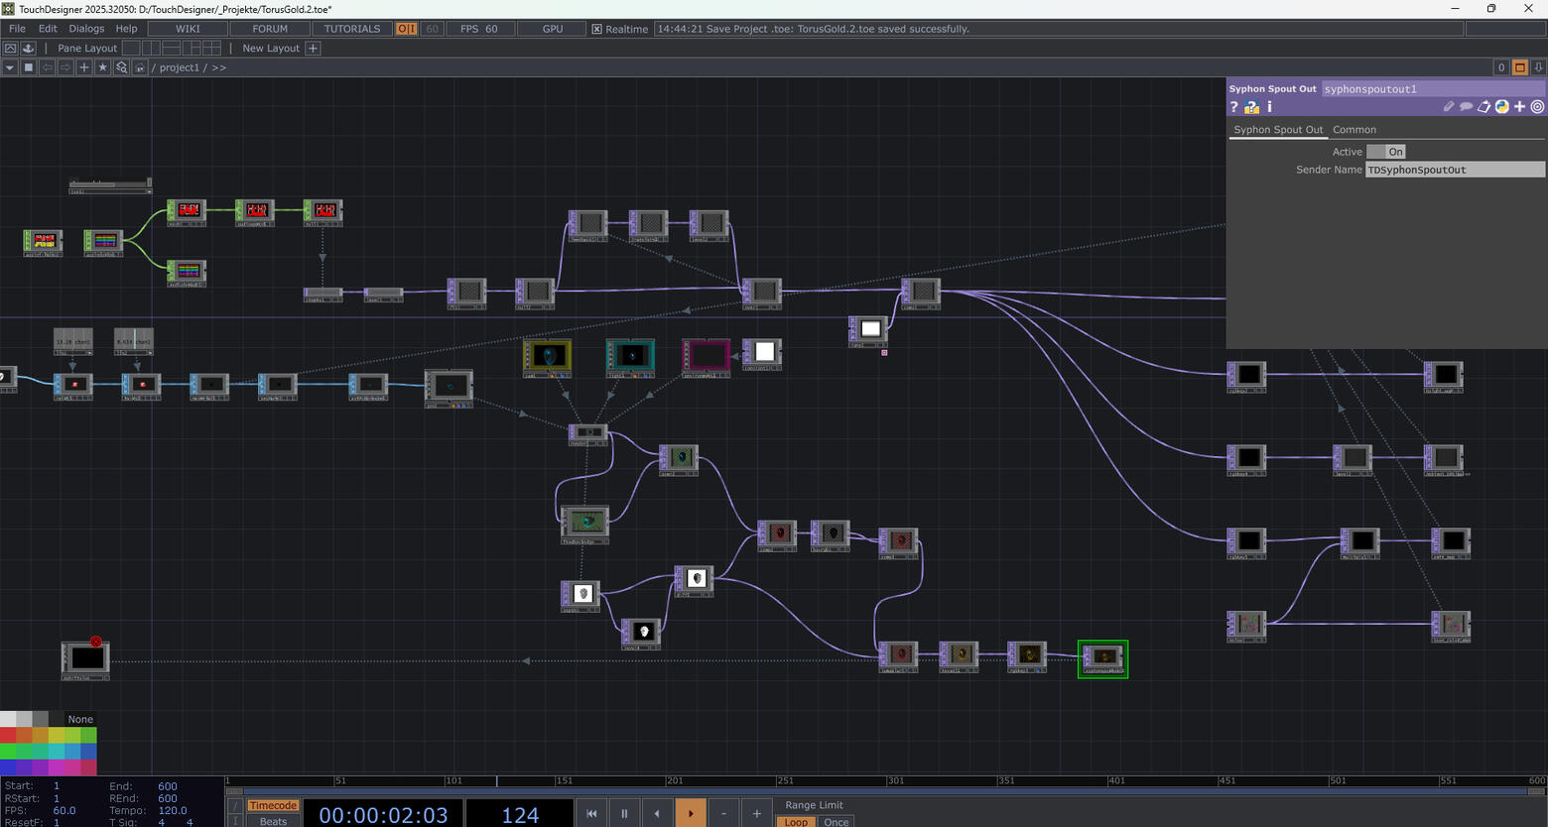
Task: Set range limit to Once
Action: click(837, 821)
